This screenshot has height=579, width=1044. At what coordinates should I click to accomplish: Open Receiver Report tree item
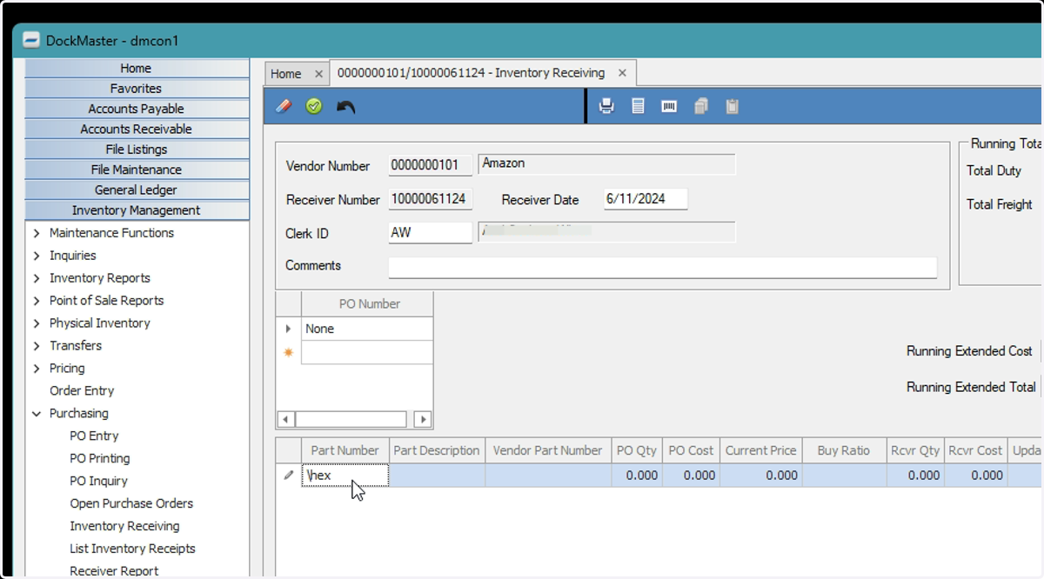[x=114, y=571]
